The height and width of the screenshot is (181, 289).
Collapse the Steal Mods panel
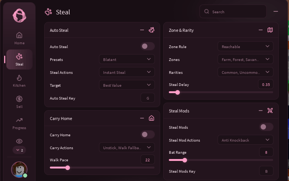pos(261,111)
